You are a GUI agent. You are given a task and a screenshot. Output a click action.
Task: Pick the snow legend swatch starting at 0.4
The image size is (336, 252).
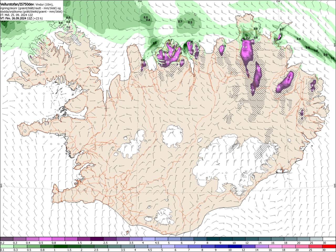(32, 239)
